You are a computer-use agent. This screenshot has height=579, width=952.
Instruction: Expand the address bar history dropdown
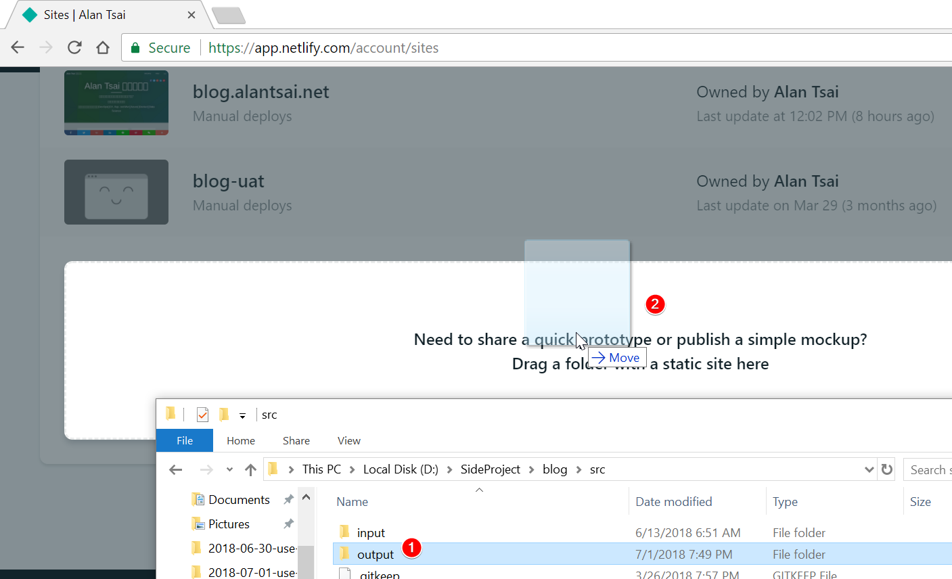869,469
